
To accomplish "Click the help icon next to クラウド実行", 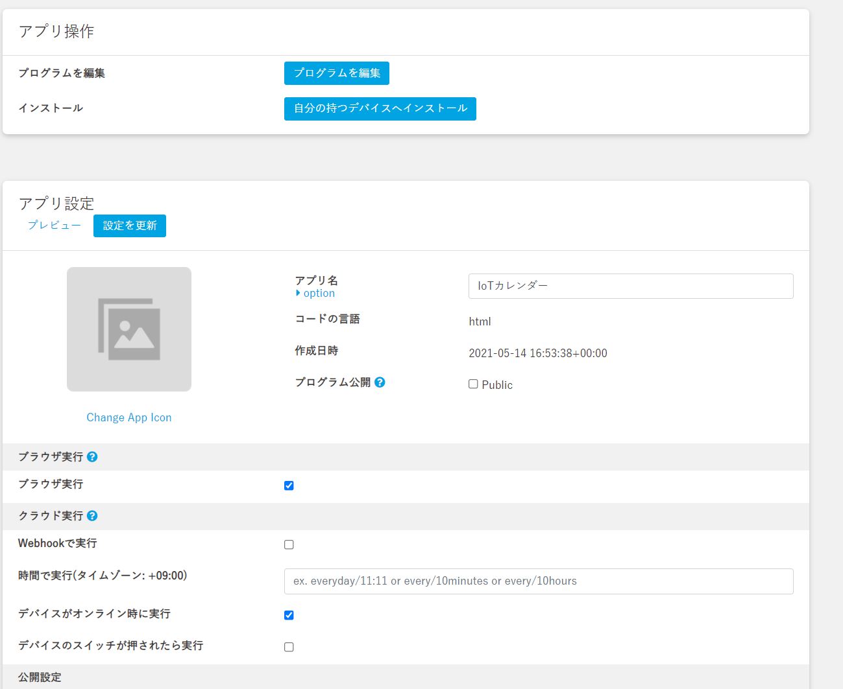I will pos(92,516).
